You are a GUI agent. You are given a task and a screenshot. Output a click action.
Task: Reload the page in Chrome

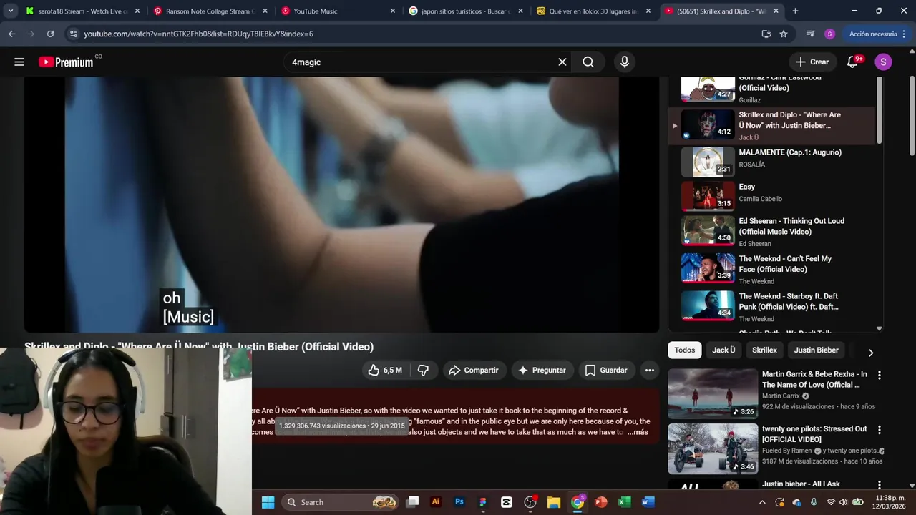point(50,34)
